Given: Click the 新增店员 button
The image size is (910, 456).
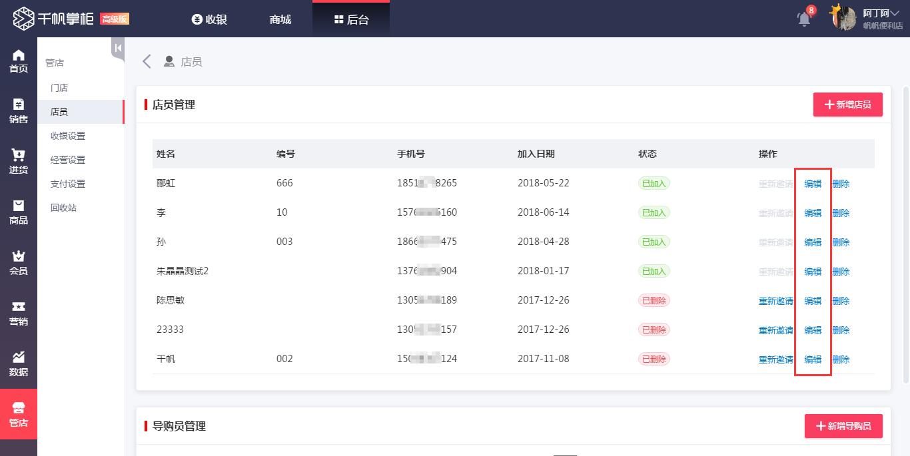Looking at the screenshot, I should (x=847, y=105).
